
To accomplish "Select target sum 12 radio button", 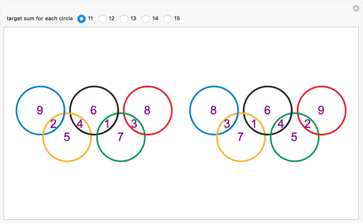I will click(103, 19).
